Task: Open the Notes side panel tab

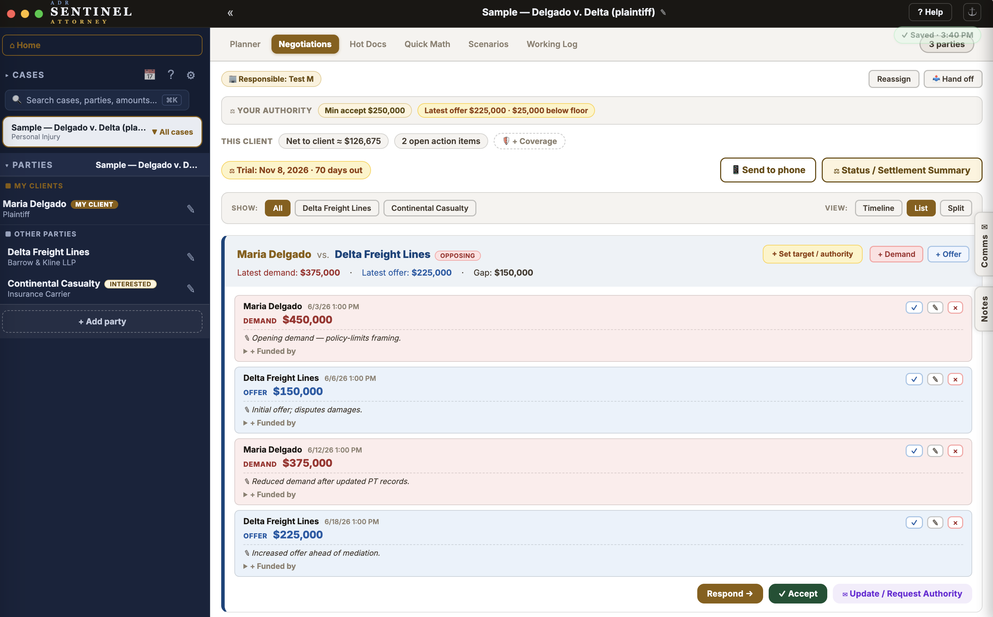Action: click(984, 309)
